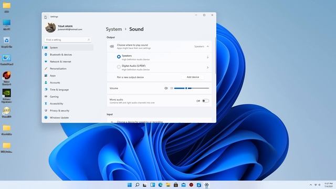Open Task View from the taskbar
This screenshot has height=189, width=336.
point(145,185)
